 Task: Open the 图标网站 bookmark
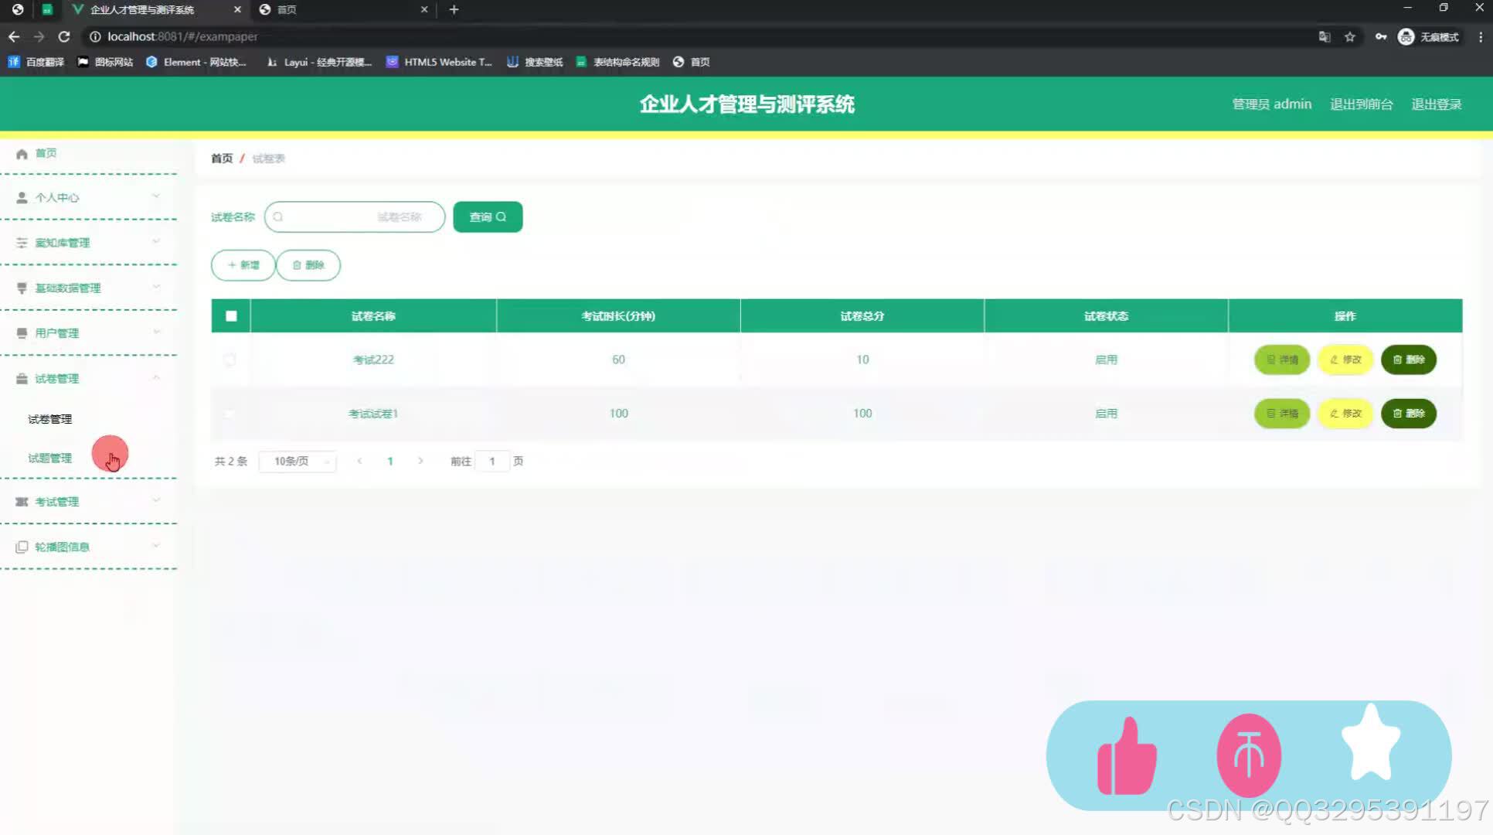(x=105, y=62)
